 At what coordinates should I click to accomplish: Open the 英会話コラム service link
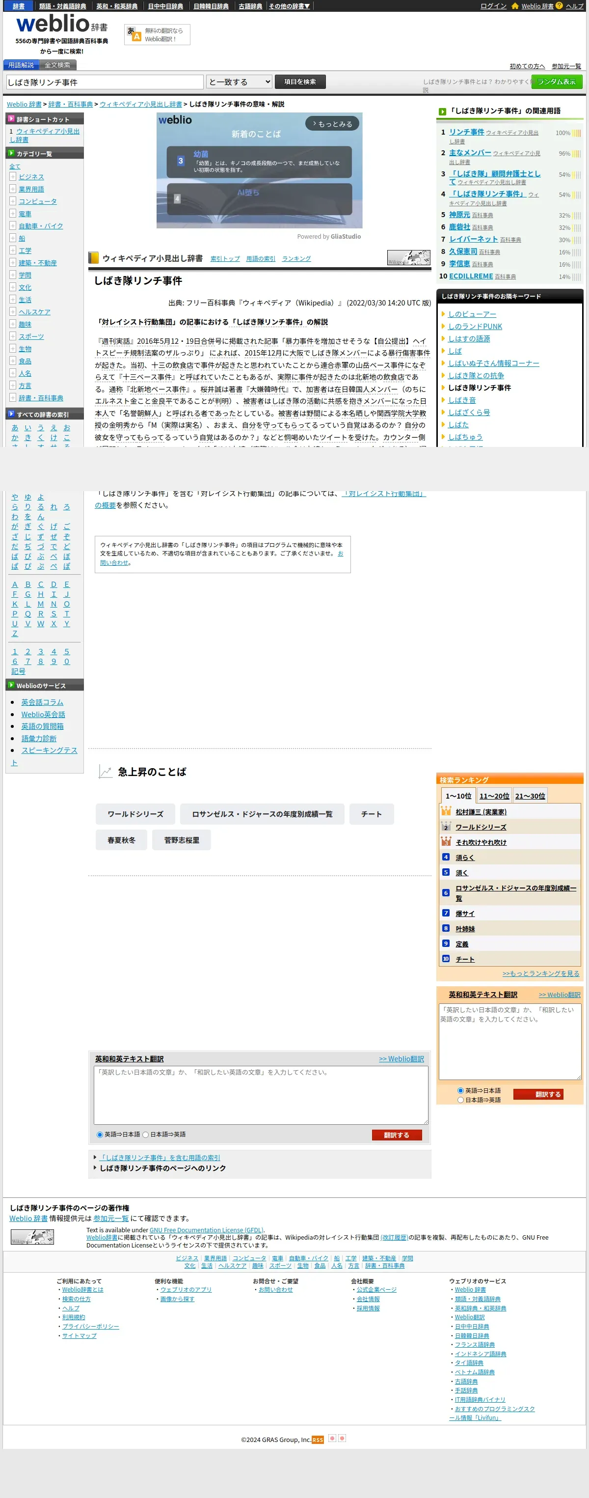pos(42,702)
